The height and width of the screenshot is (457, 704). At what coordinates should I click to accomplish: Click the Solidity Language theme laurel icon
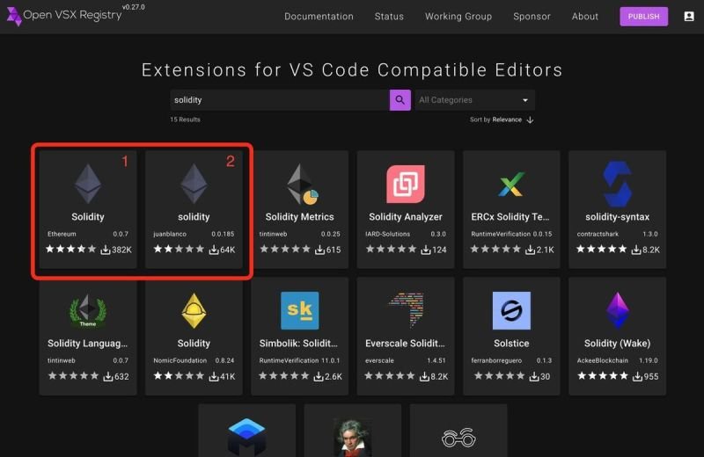click(x=88, y=310)
